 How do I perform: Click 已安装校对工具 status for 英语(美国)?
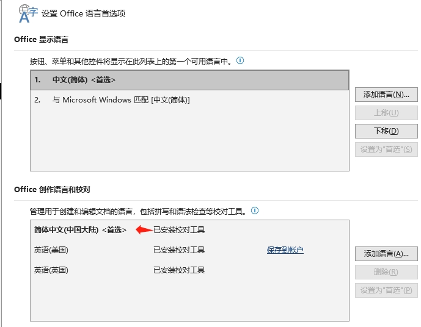point(179,250)
